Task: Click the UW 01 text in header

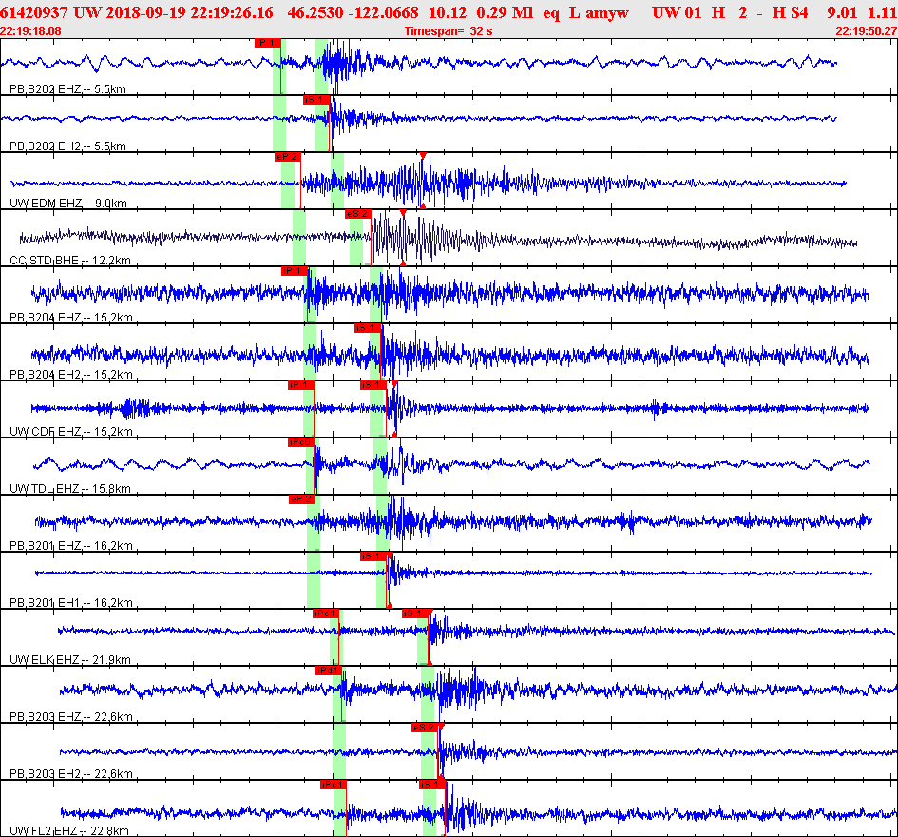Action: coord(677,12)
